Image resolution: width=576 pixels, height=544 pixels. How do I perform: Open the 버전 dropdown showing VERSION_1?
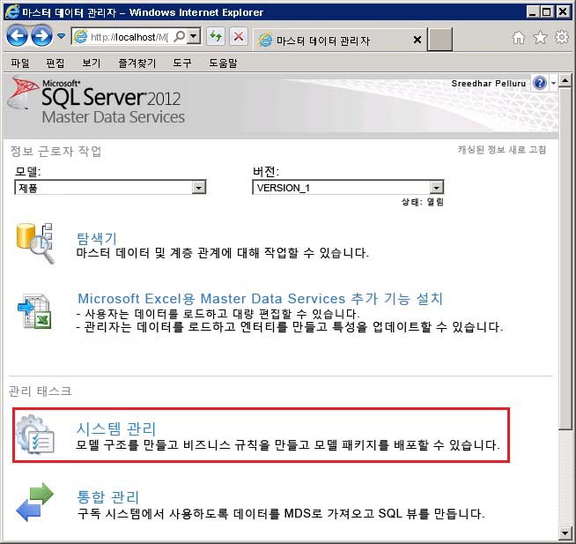(348, 188)
